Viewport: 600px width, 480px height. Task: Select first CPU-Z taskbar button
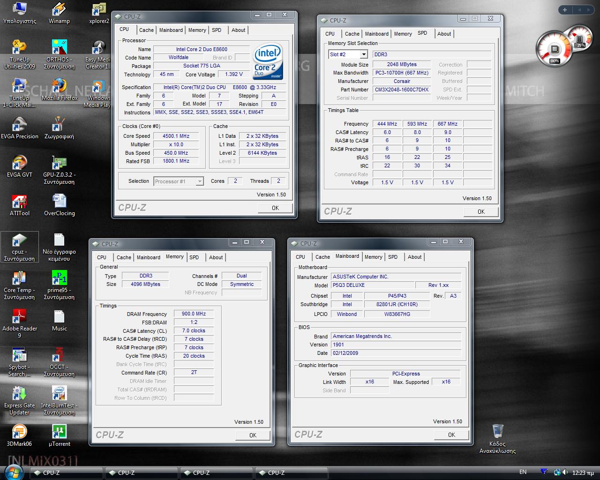tap(66, 473)
